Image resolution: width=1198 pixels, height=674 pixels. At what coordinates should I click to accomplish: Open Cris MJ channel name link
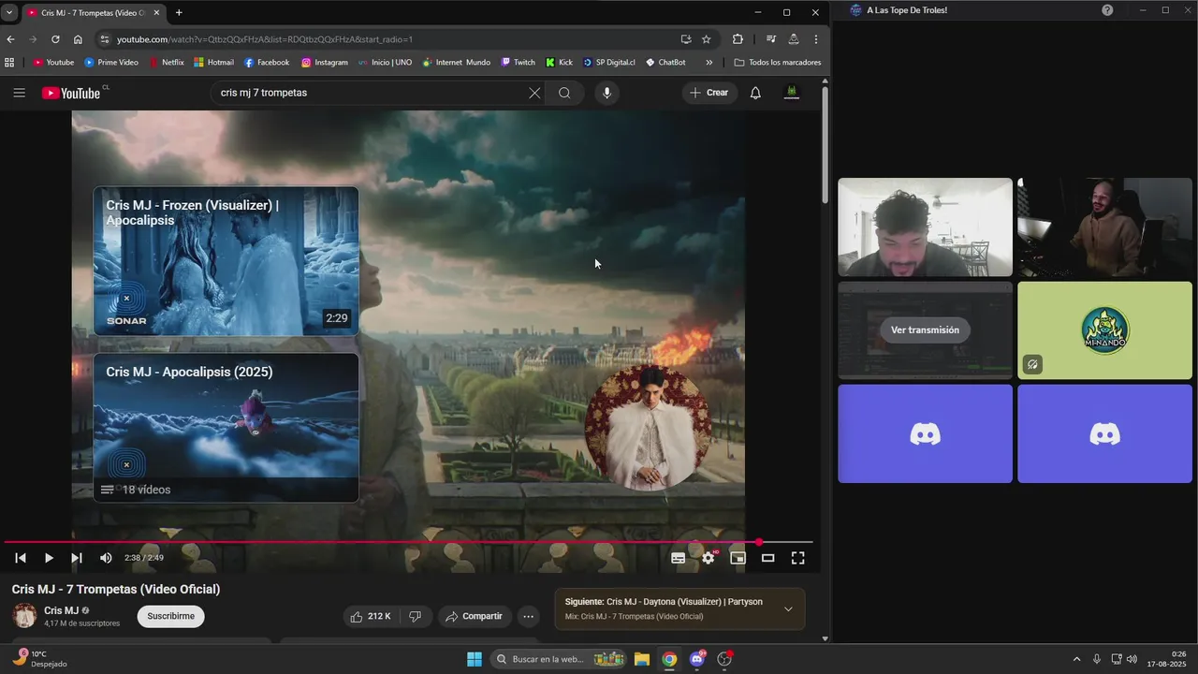pos(61,610)
